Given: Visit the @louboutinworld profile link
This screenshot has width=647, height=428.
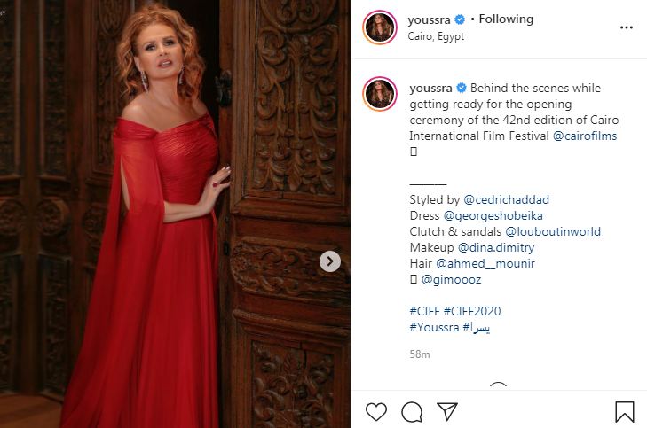Looking at the screenshot, I should click(x=554, y=231).
